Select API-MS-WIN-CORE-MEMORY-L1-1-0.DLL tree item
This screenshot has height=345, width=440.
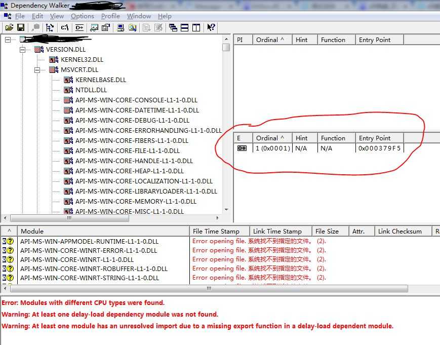136,201
